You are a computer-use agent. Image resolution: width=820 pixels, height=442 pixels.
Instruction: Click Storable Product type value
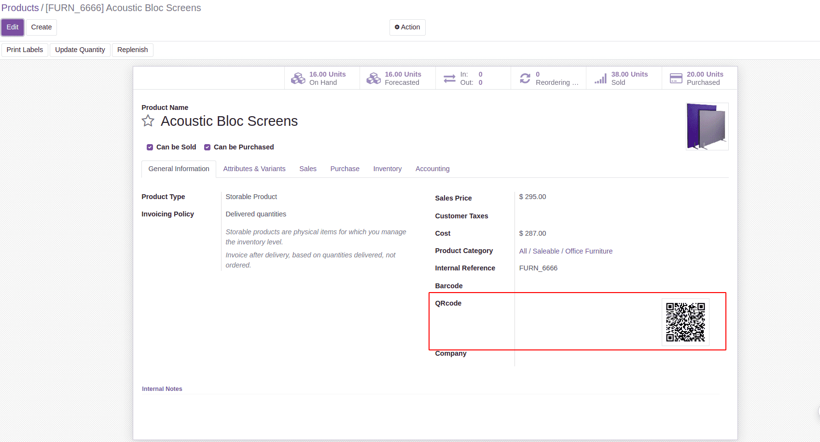pyautogui.click(x=251, y=197)
